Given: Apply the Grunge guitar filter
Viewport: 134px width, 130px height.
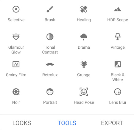Looking at the screenshot, I should click(x=84, y=64).
